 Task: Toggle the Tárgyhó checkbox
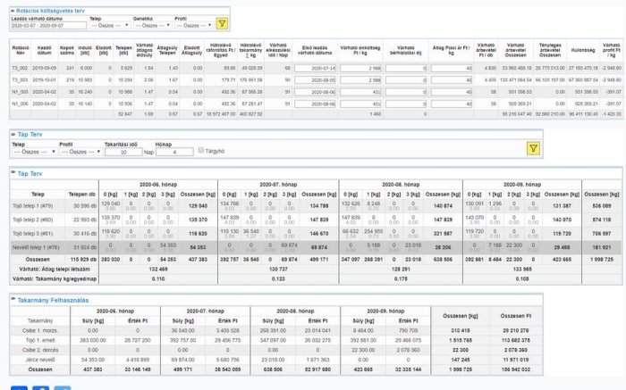200,151
